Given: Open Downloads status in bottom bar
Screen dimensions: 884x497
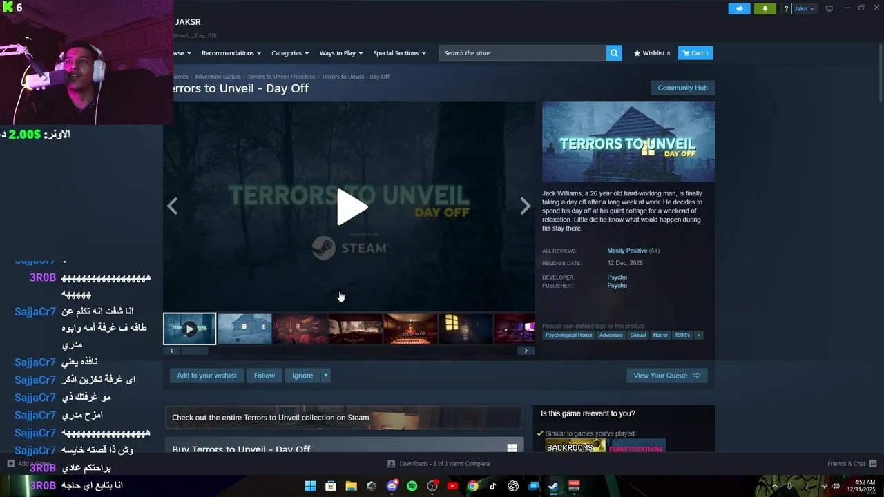Looking at the screenshot, I should click(x=439, y=464).
